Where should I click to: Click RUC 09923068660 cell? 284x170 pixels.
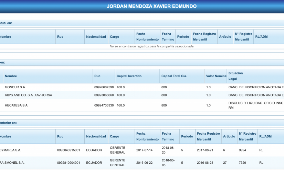pyautogui.click(x=104, y=95)
